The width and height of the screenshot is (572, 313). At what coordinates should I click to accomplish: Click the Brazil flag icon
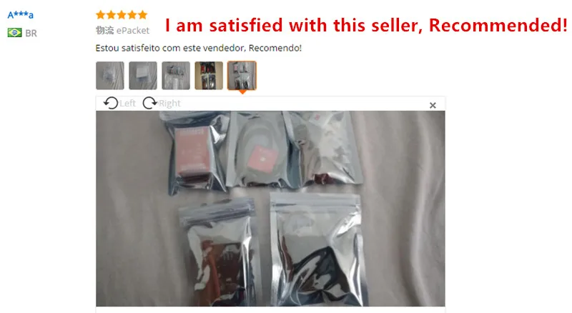[14, 33]
